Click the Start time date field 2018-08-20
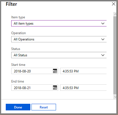The height and width of the screenshot is (115, 118). [x=35, y=71]
